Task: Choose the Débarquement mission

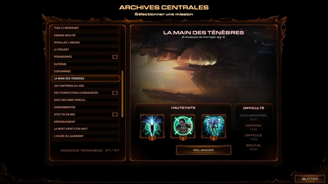Action: click(x=86, y=122)
